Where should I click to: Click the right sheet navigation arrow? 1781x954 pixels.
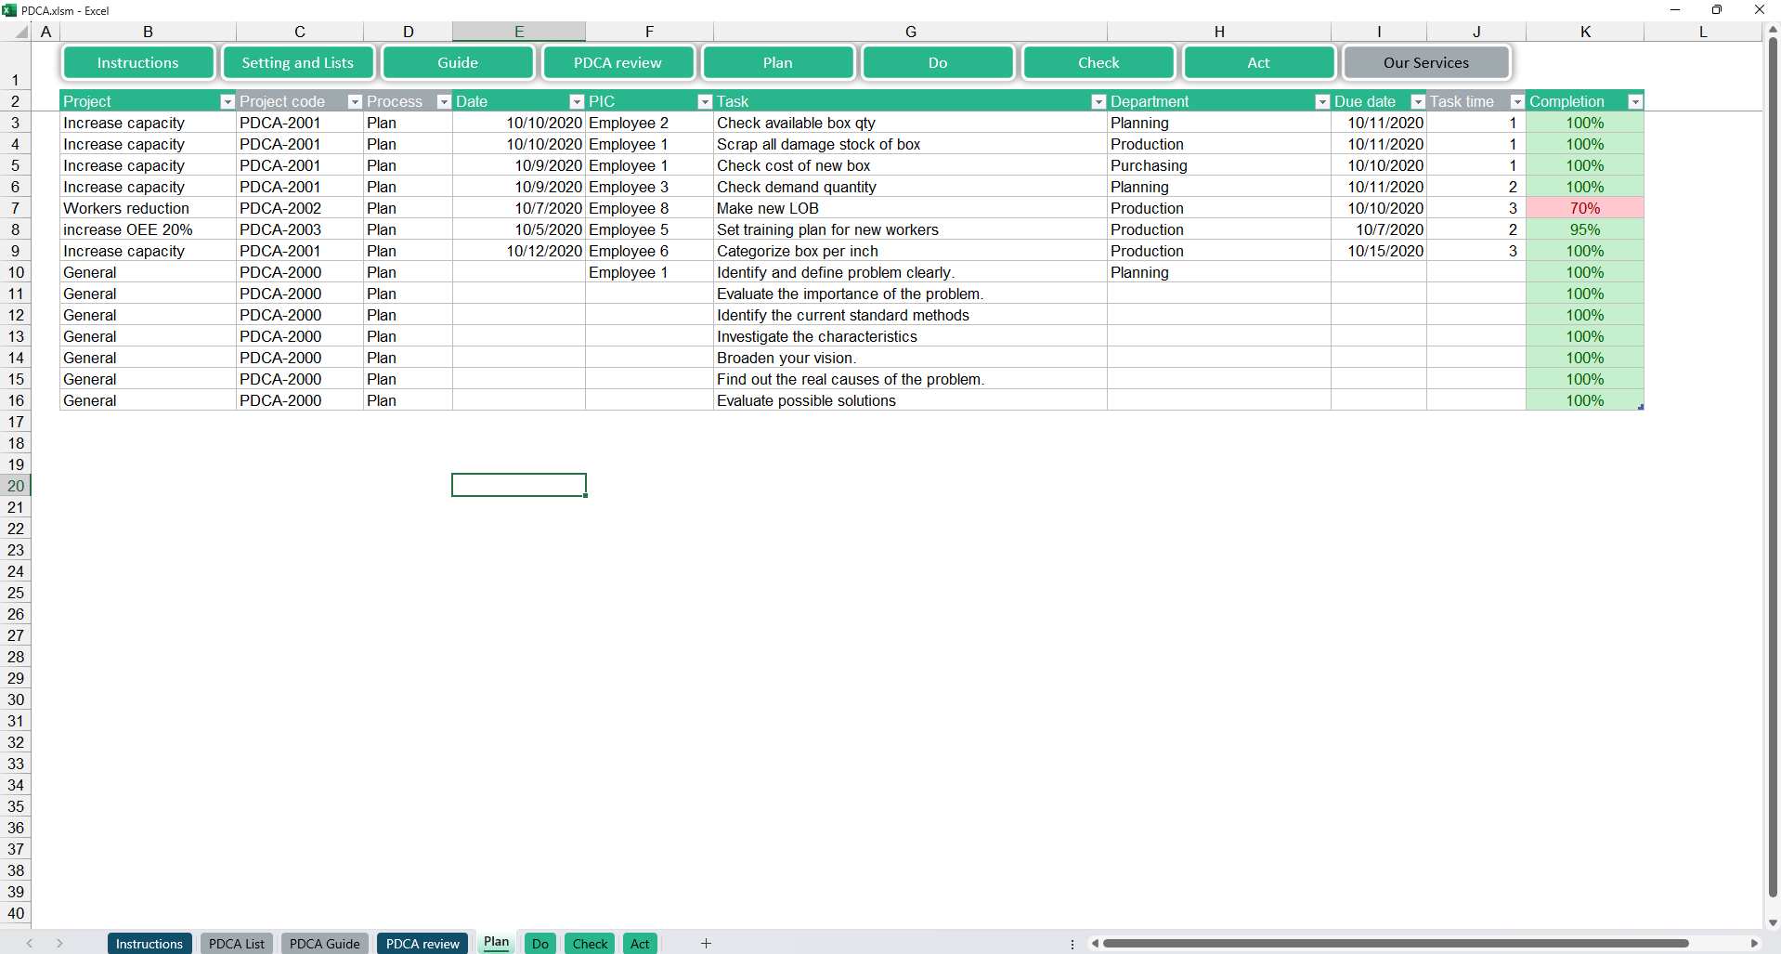(60, 943)
